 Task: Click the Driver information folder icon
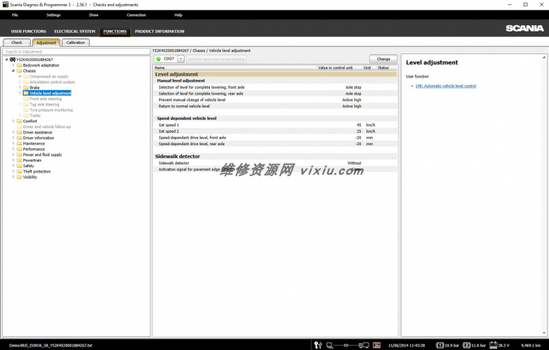click(x=19, y=138)
